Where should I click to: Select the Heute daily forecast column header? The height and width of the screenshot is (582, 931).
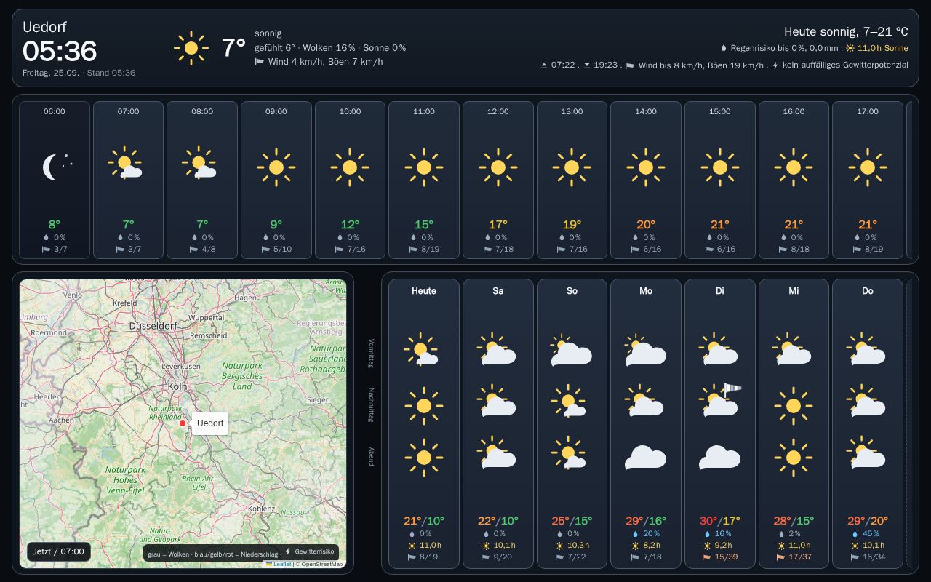424,291
